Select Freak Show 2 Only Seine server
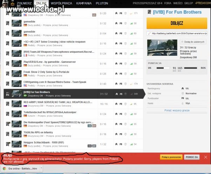211x174 pixels. [73, 74]
